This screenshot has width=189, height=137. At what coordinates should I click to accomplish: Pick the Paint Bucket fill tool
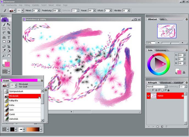coord(9,51)
